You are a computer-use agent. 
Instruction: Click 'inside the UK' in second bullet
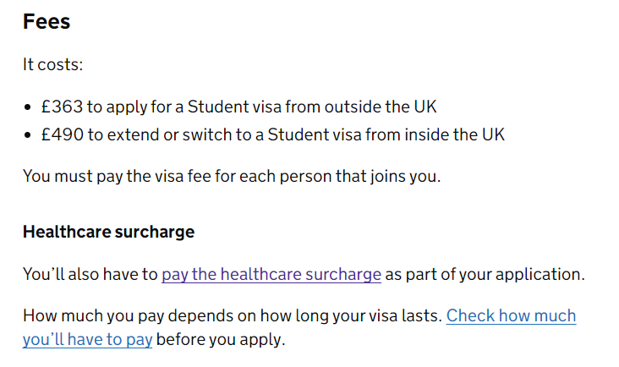coord(455,134)
